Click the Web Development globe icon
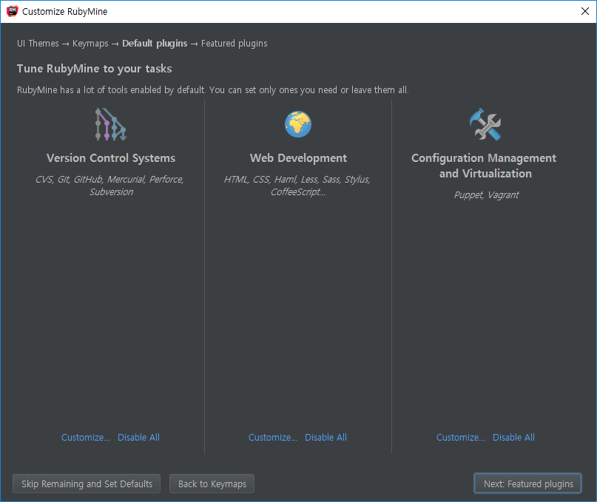 (298, 124)
